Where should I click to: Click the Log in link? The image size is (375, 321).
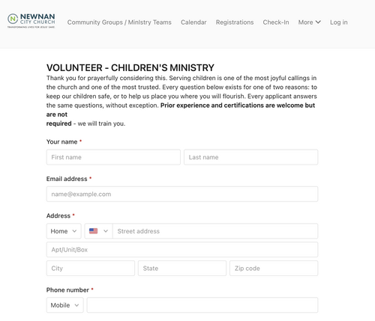coord(339,22)
